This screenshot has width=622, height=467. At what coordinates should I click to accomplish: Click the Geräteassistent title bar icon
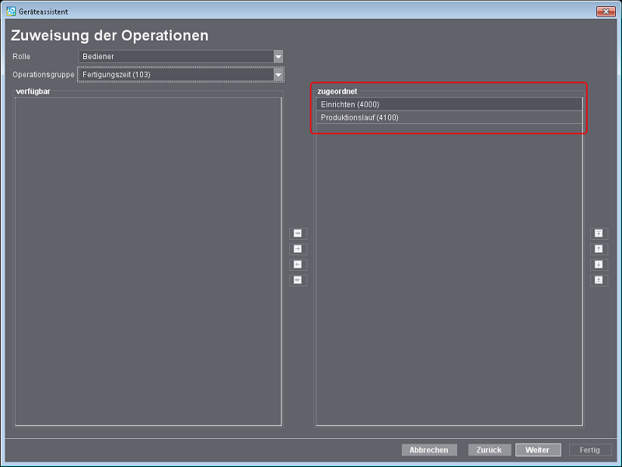11,12
